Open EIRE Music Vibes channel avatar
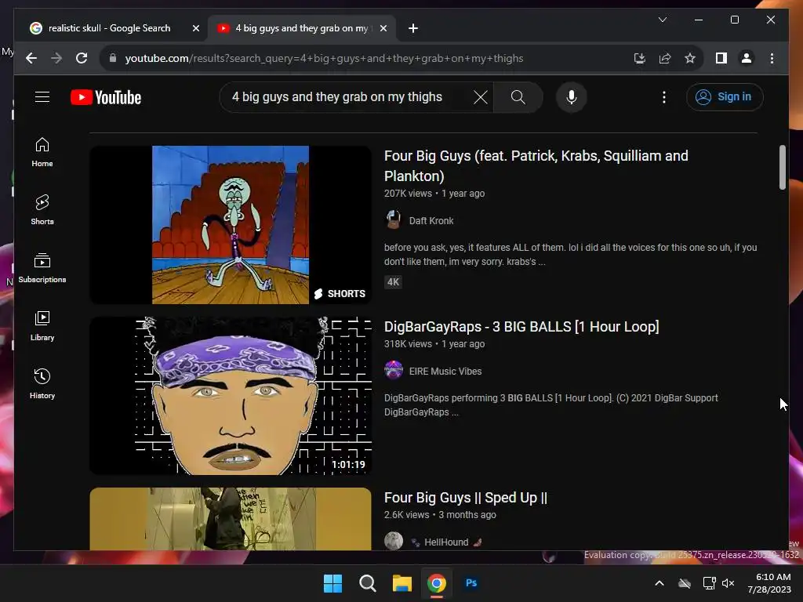This screenshot has width=803, height=602. point(394,370)
